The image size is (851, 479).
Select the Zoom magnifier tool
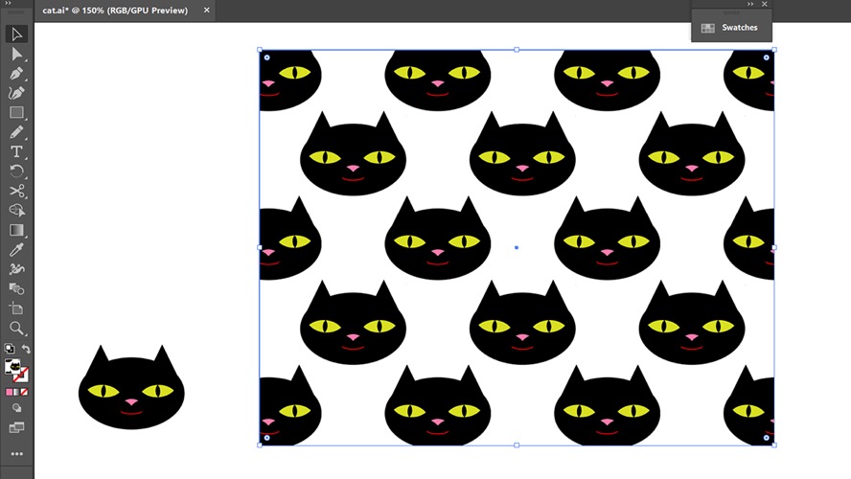click(x=17, y=328)
